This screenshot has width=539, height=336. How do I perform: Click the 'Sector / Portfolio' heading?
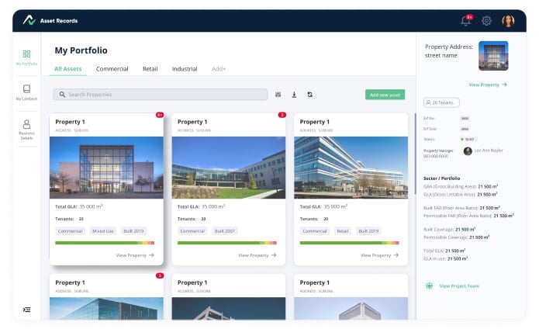point(441,178)
